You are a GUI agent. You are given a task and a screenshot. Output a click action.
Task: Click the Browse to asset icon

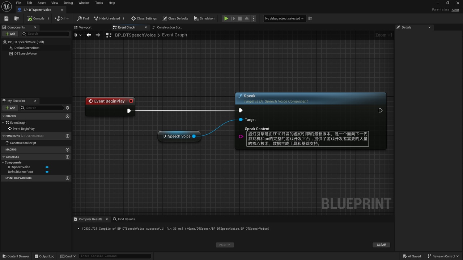17,18
